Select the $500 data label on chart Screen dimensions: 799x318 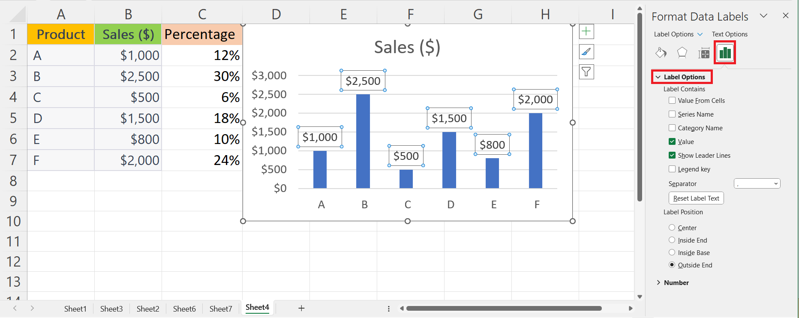pos(406,156)
